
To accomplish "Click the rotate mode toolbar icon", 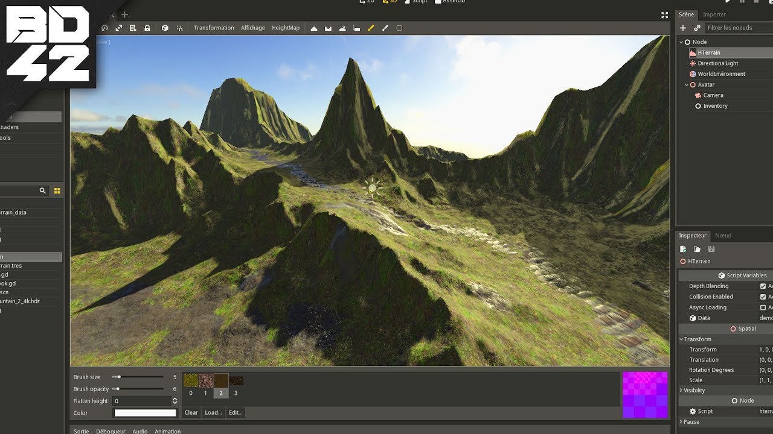I will (104, 28).
